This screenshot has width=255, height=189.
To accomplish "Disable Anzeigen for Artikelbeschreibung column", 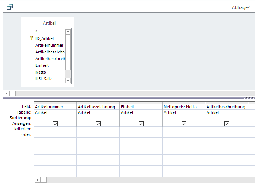I will [227, 124].
